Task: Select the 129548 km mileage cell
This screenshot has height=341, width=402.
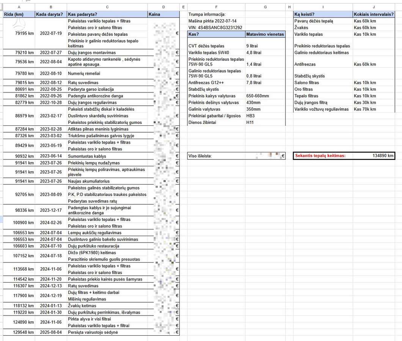Action: coord(19,332)
